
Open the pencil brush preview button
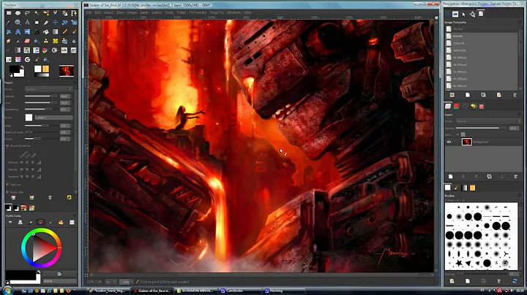point(29,118)
